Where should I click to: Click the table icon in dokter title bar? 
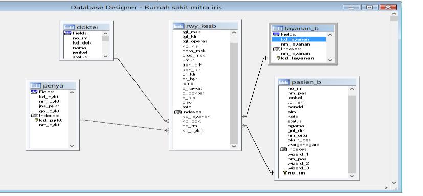tap(69, 27)
